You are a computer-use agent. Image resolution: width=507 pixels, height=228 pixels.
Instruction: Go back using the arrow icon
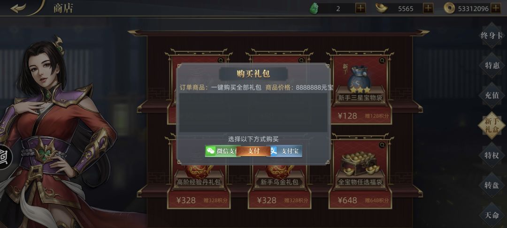[x=19, y=8]
